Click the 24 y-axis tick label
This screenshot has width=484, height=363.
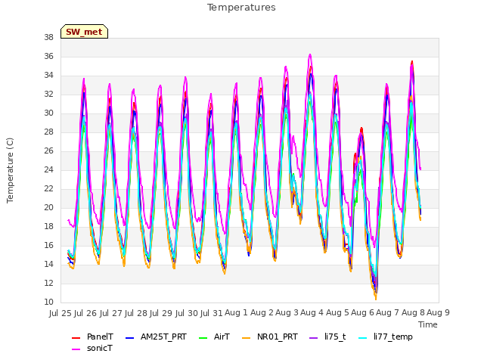(x=48, y=169)
